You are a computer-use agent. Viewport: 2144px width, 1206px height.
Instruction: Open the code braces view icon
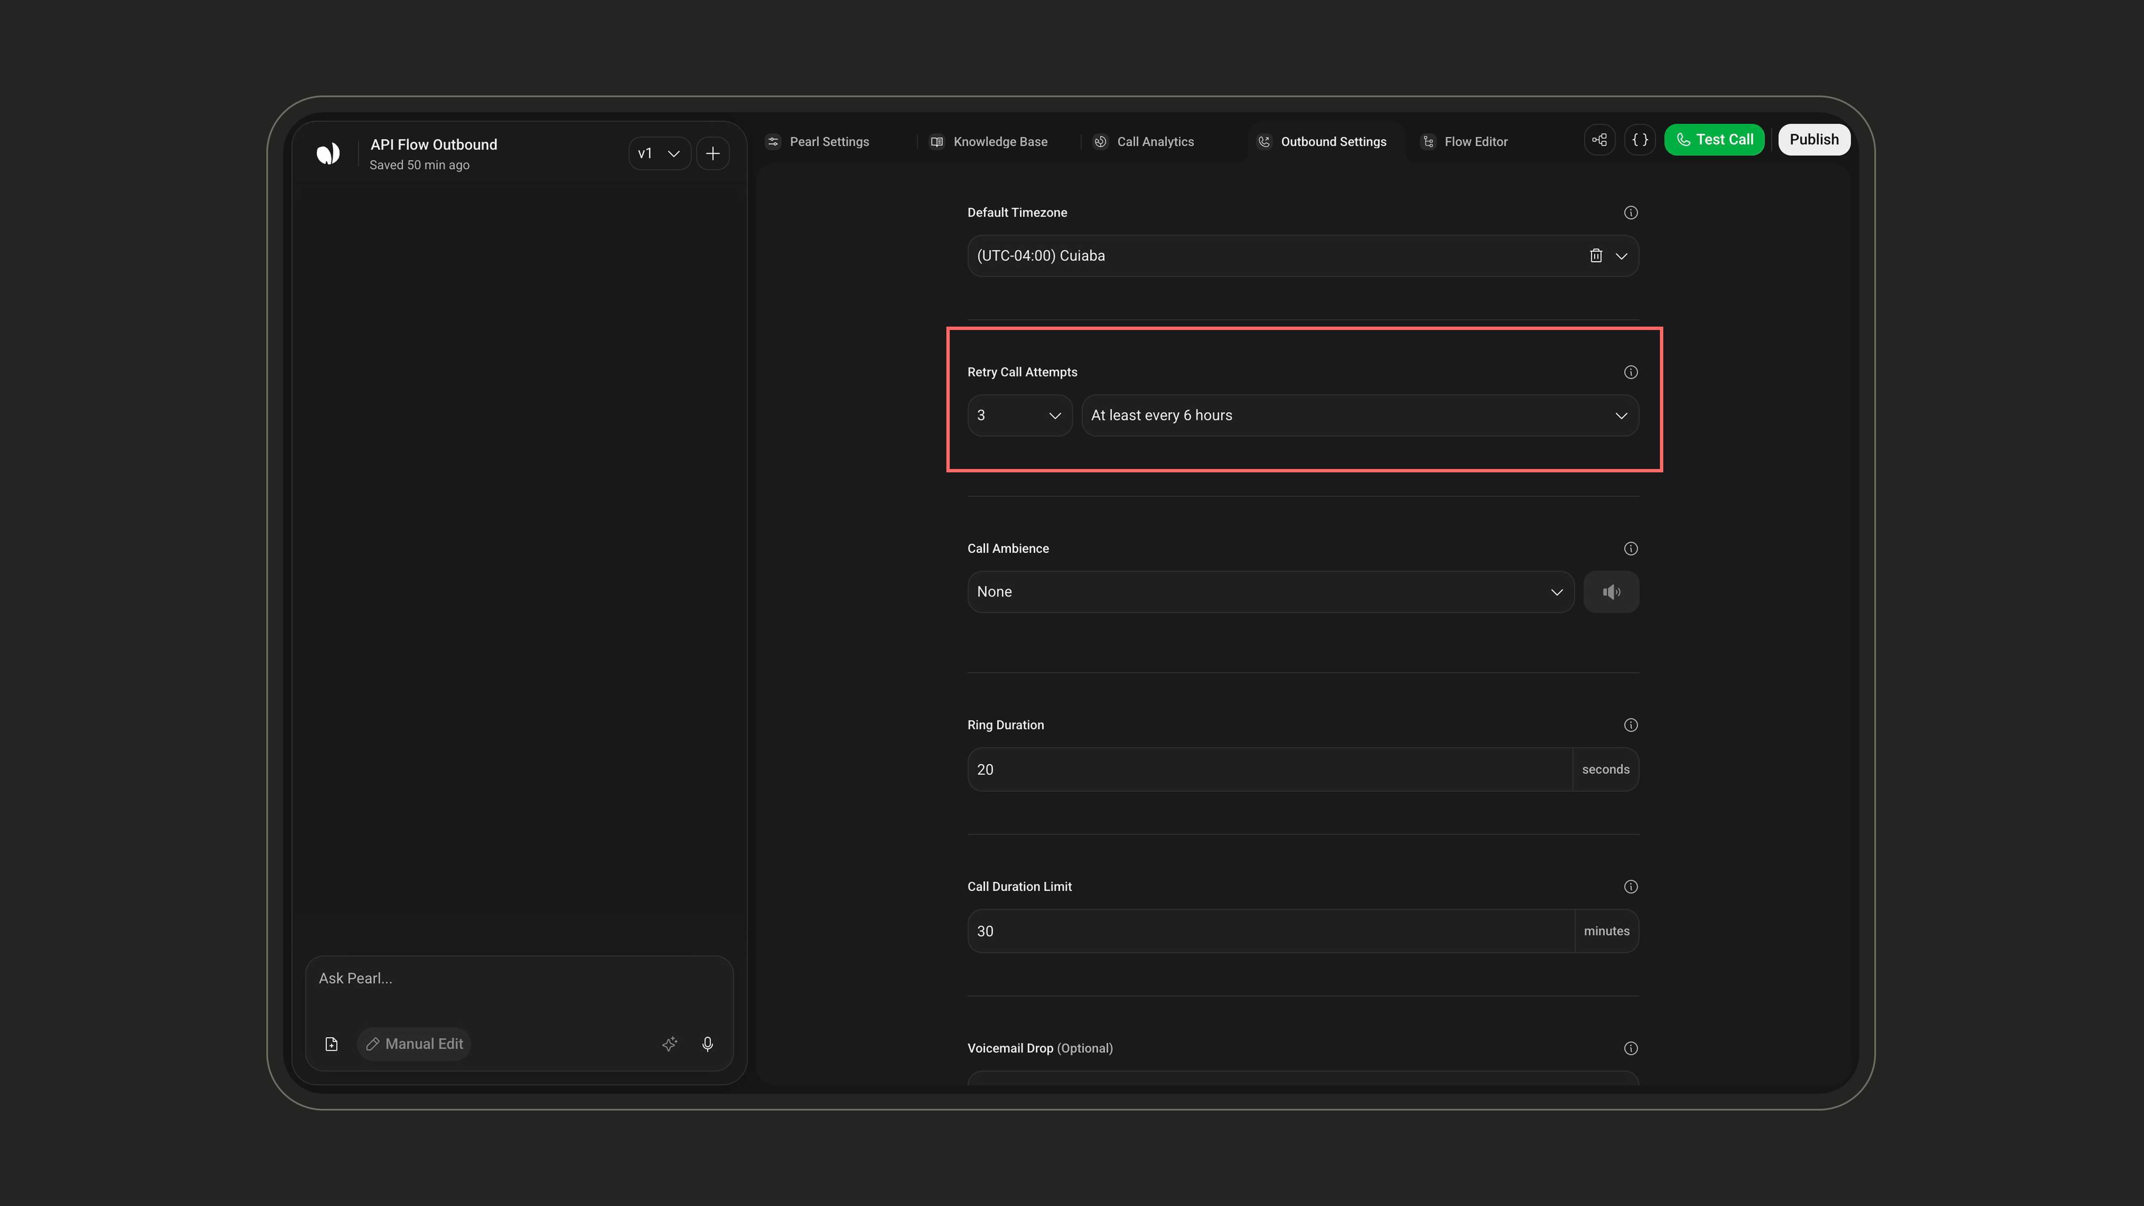pyautogui.click(x=1640, y=140)
